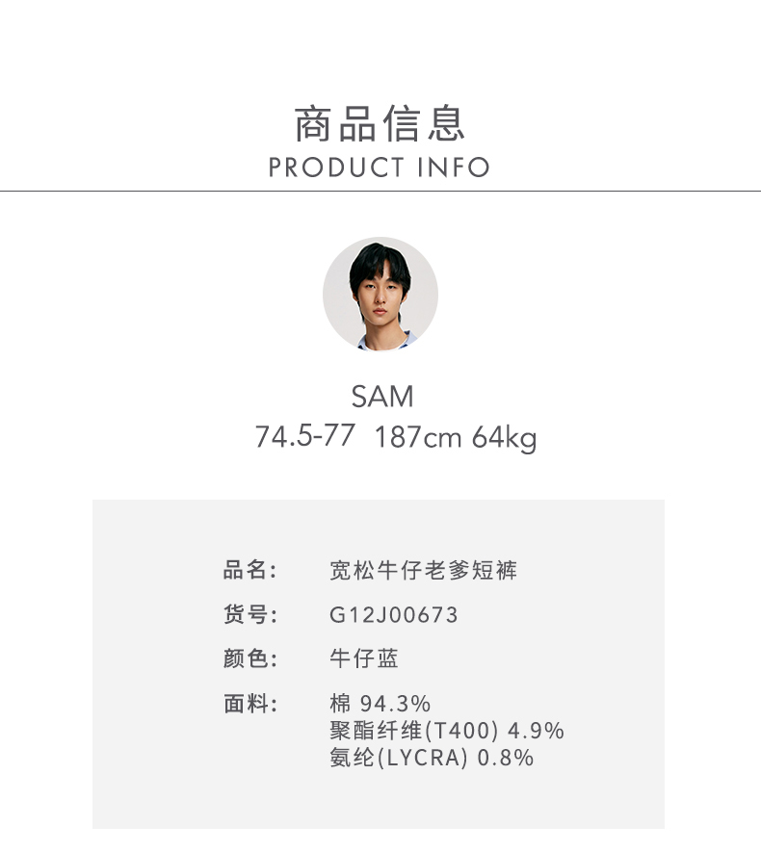Viewport: 761px width, 852px height.
Task: Select product name 宽松牛仔老爹短裤
Action: (x=424, y=571)
